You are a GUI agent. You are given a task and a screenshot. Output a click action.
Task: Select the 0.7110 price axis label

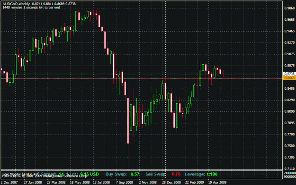coord(289,169)
